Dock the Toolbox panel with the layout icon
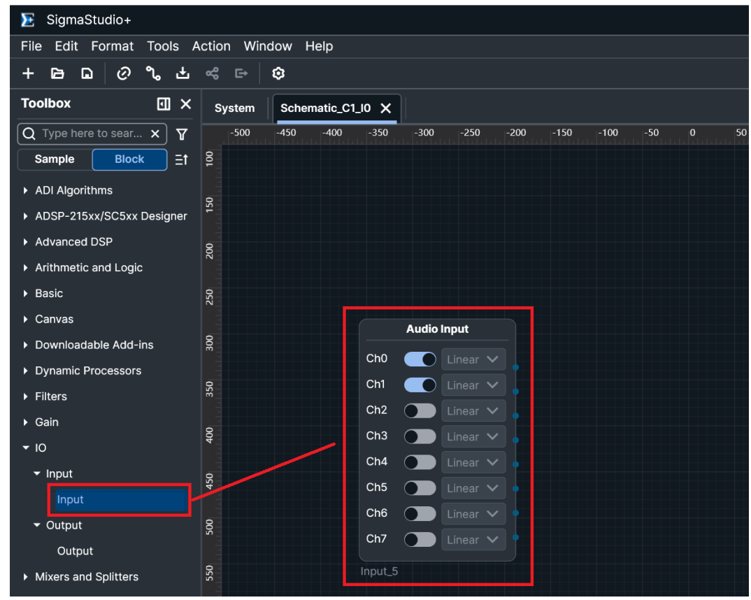This screenshot has width=751, height=600. (x=164, y=104)
